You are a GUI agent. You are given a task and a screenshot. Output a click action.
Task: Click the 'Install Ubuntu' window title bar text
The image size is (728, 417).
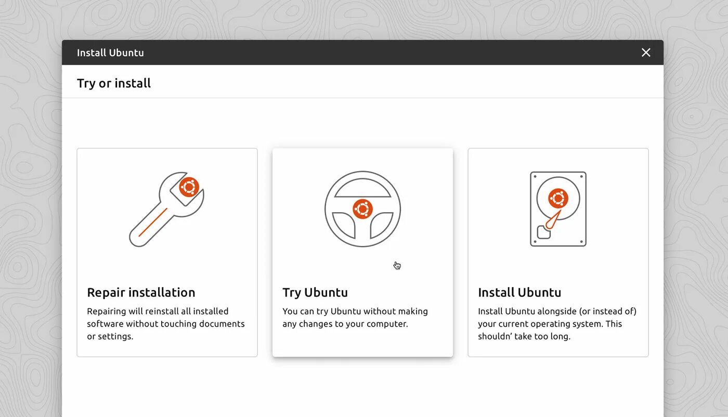pos(110,53)
